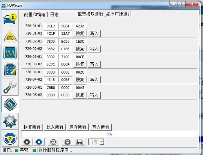203x155 pixels.
Task: Open the vehicle information section
Action: [x=10, y=18]
